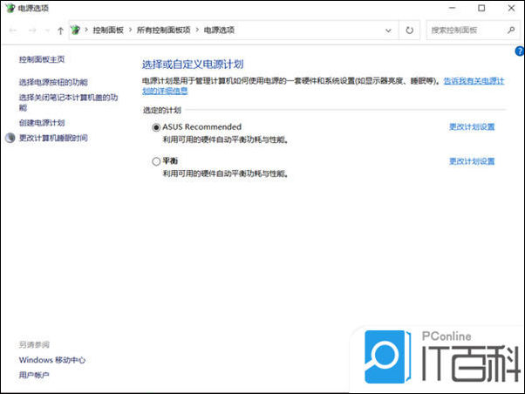Click the search magnifier icon

pos(511,31)
